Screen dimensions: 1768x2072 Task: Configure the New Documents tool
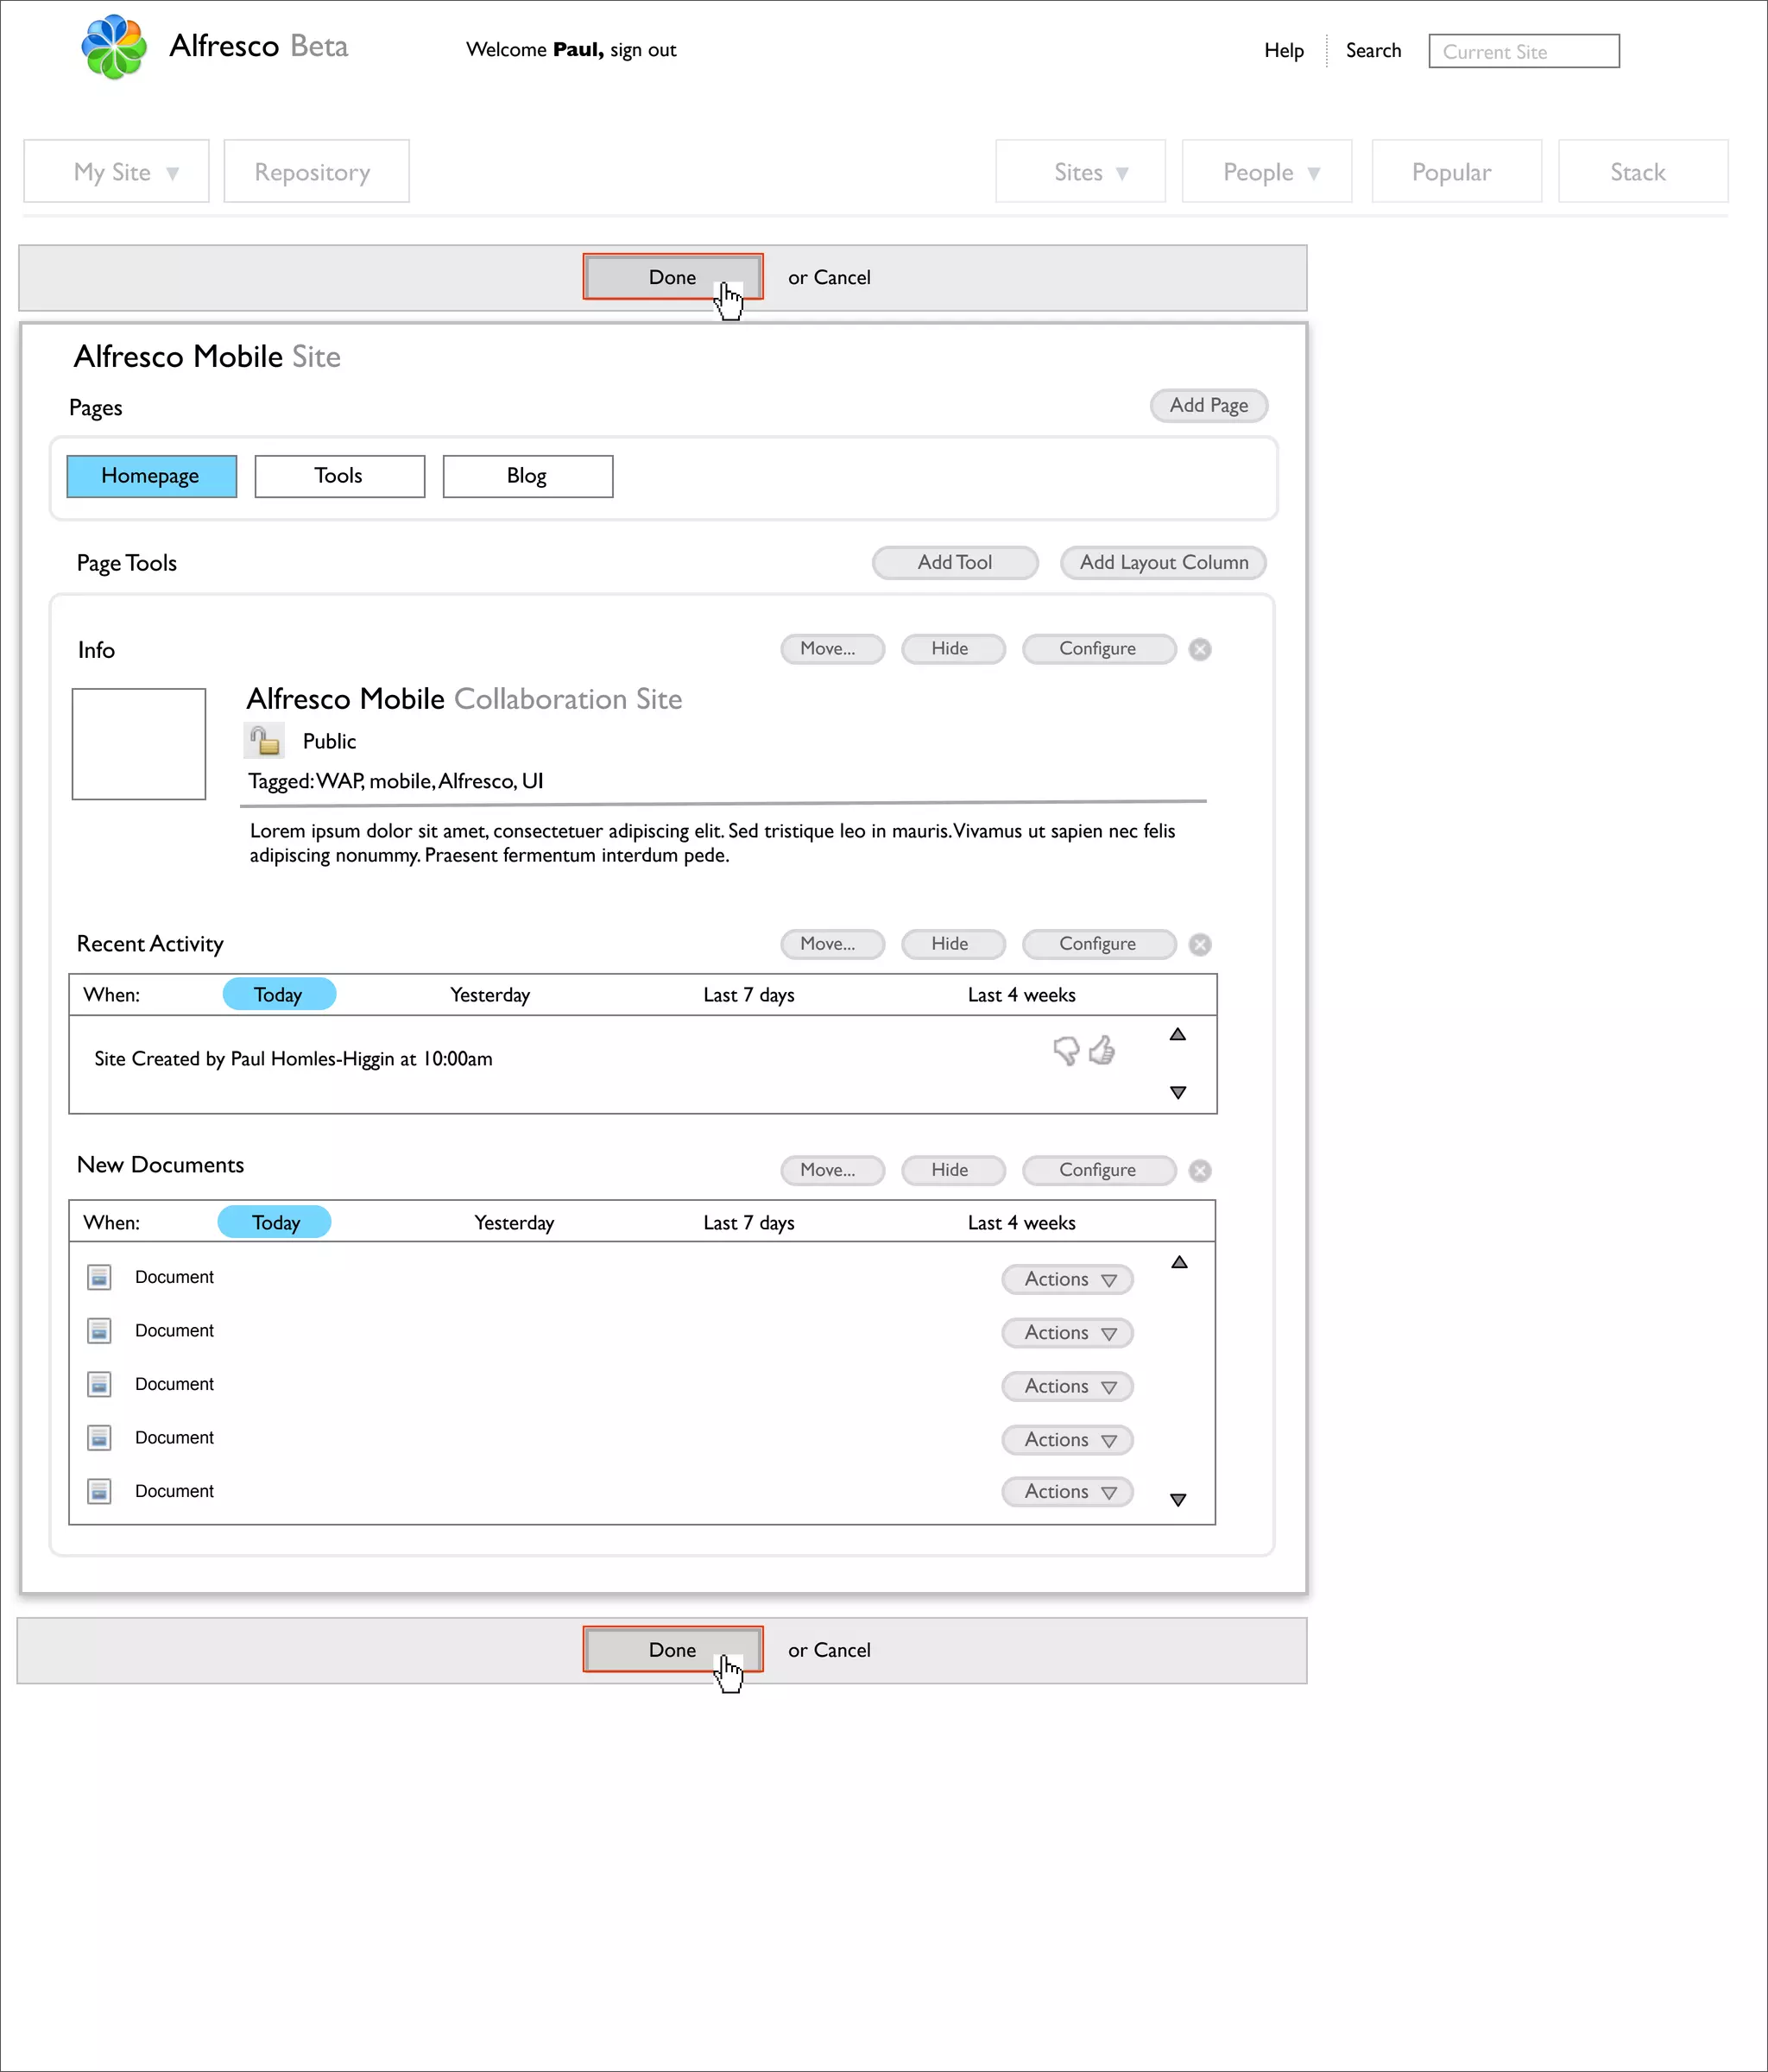[x=1099, y=1170]
